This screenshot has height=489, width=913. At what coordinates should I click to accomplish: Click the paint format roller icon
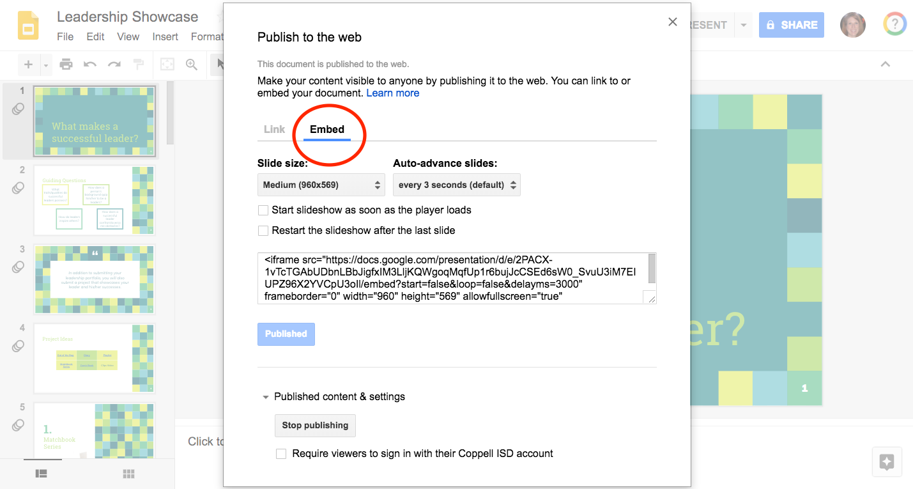click(x=138, y=64)
